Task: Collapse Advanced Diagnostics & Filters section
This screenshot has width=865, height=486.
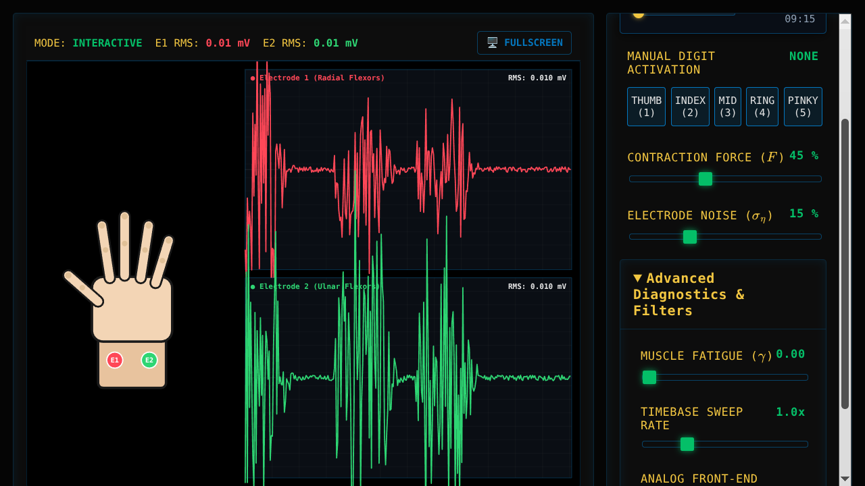Action: pyautogui.click(x=722, y=294)
